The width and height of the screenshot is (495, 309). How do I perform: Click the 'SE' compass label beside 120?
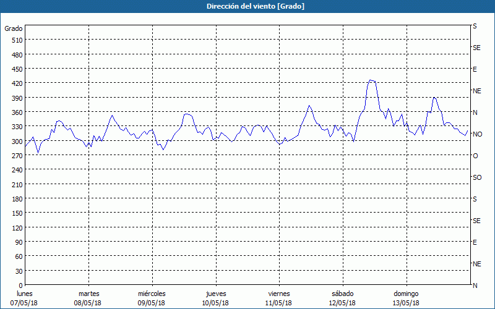[x=476, y=221]
